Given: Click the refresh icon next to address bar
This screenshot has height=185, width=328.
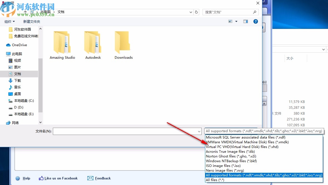Looking at the screenshot, I should [197, 12].
